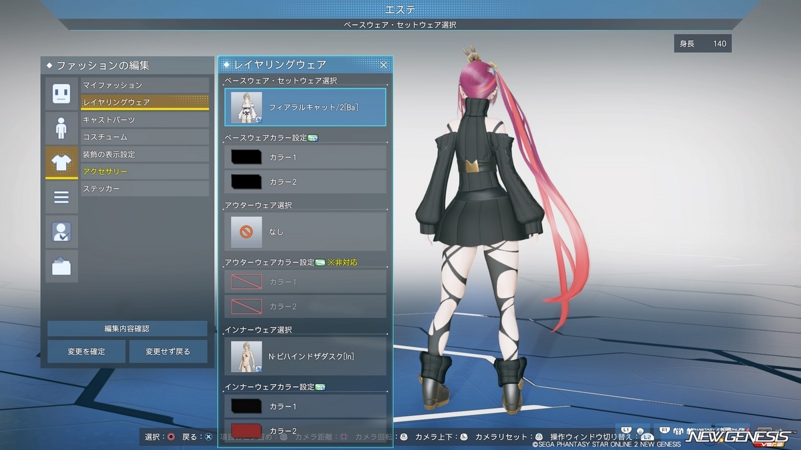Open the face editing category icon
This screenshot has height=450, width=801.
click(61, 93)
